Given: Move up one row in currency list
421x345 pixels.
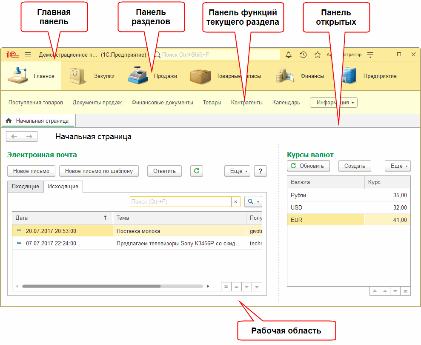Looking at the screenshot, I should pos(385,291).
